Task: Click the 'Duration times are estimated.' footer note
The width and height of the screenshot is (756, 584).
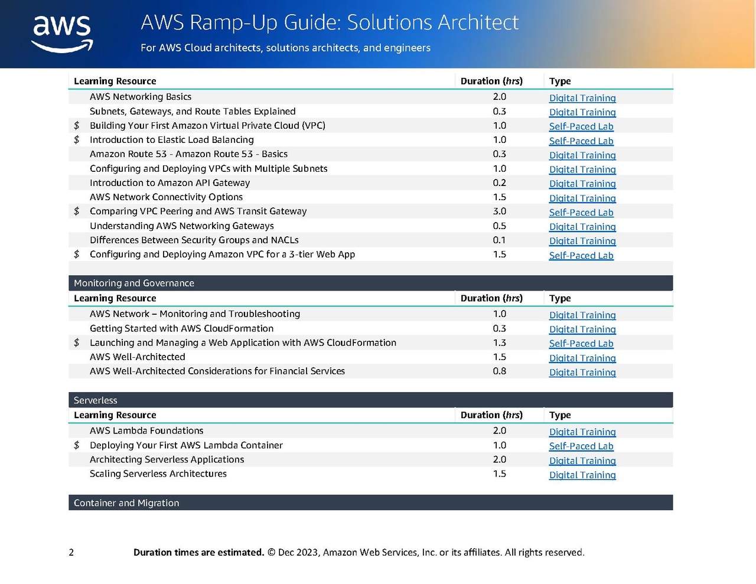Action: pyautogui.click(x=198, y=553)
